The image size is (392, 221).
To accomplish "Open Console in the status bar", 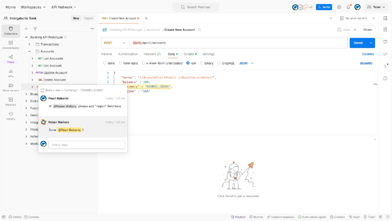I will pyautogui.click(x=32, y=217).
